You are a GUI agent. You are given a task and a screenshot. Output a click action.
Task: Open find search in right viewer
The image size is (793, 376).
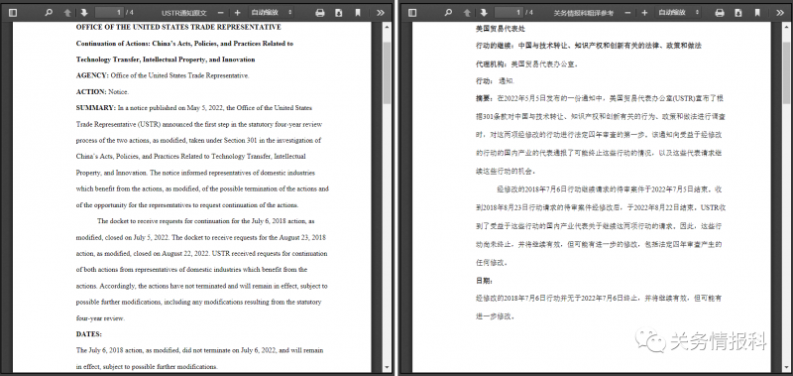(x=448, y=13)
